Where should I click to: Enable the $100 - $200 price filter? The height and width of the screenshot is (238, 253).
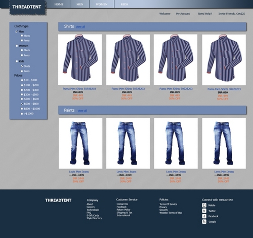[x=22, y=85]
